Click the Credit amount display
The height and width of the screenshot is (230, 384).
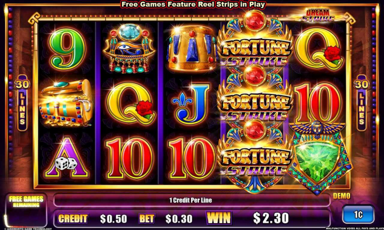[x=113, y=219]
